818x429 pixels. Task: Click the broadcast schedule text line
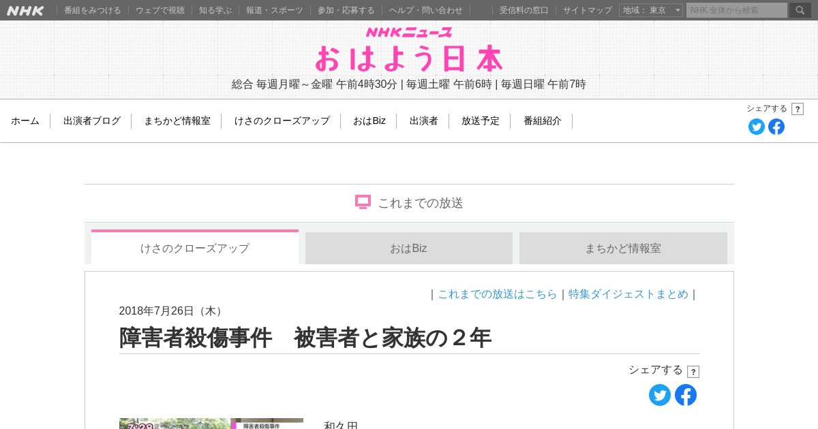(409, 84)
